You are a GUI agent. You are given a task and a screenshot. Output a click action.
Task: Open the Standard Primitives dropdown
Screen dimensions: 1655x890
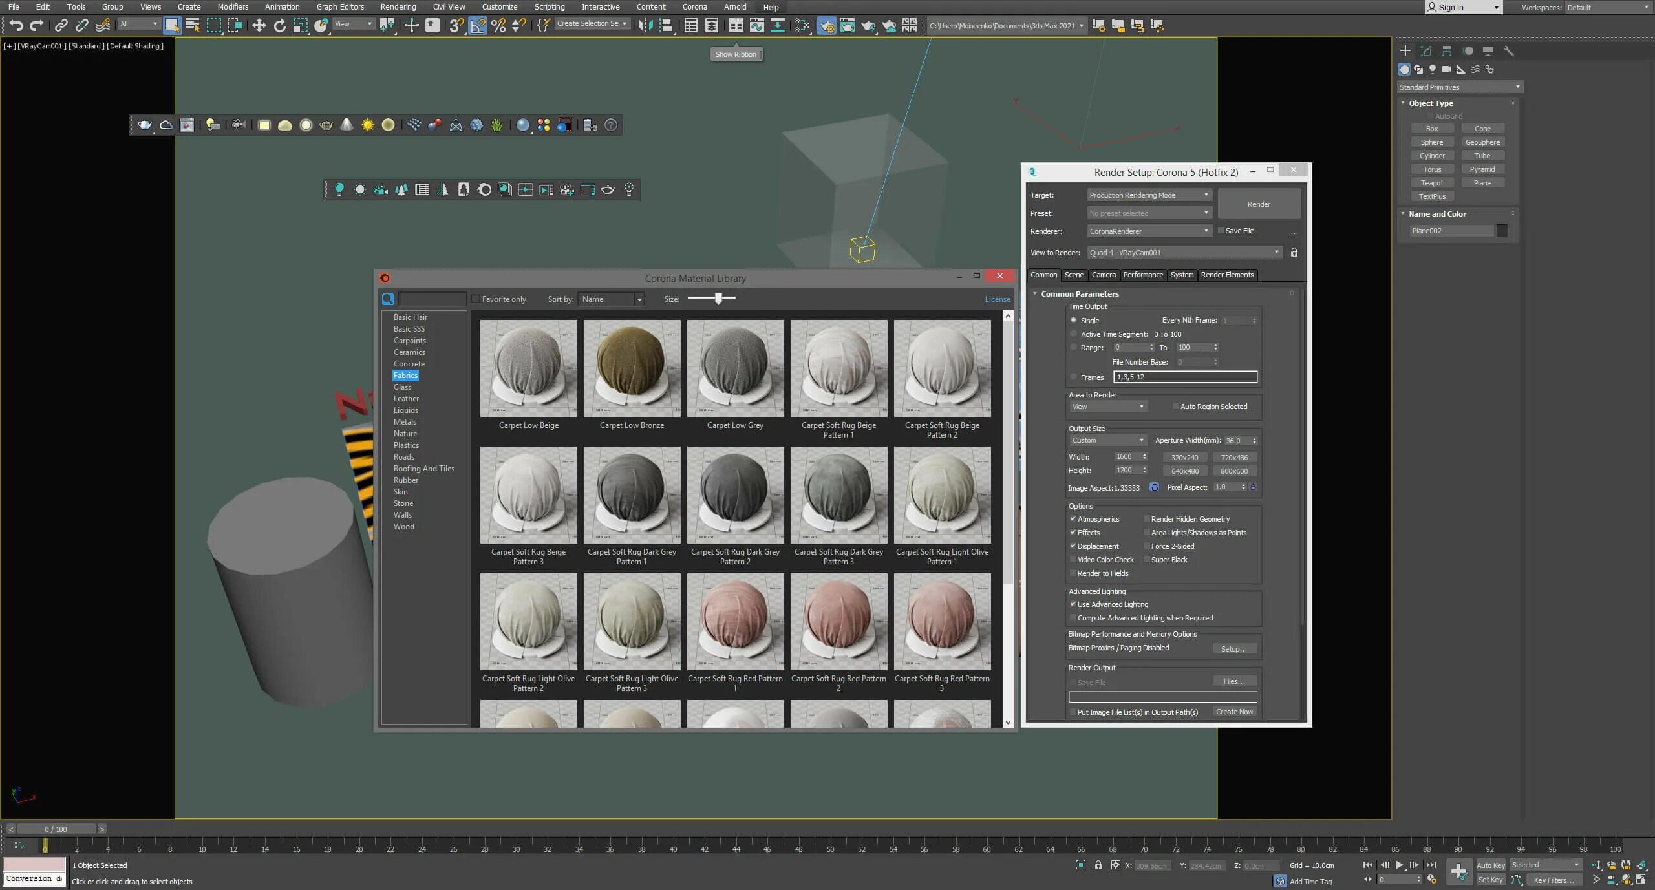tap(1459, 87)
